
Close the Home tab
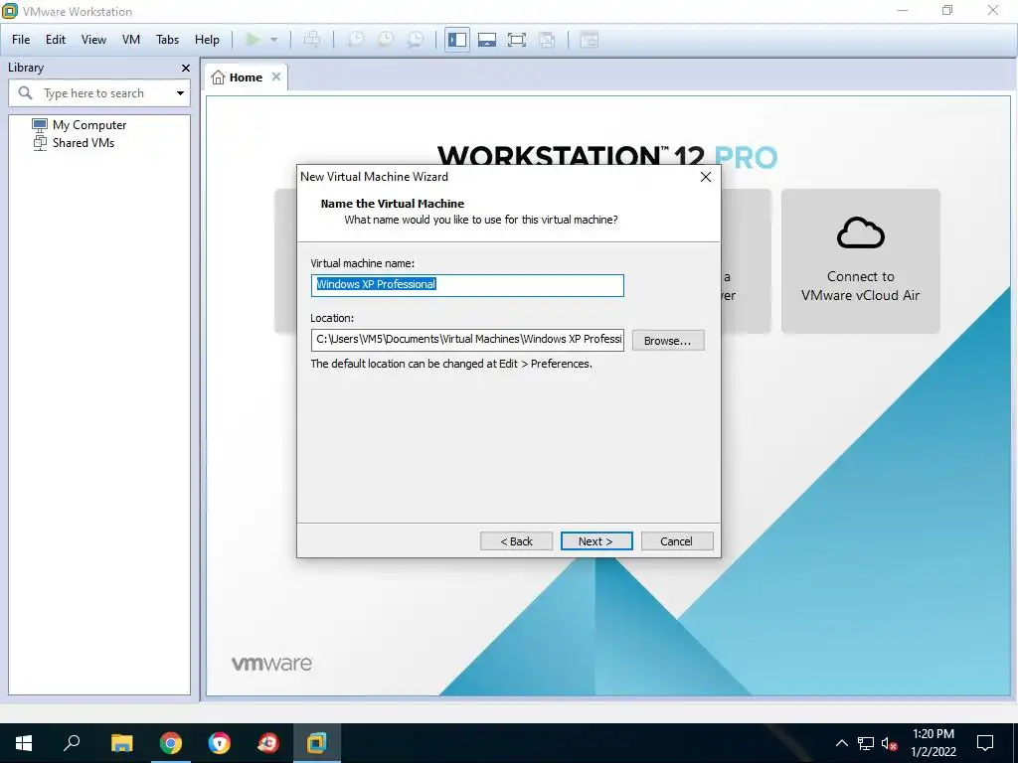click(x=276, y=76)
